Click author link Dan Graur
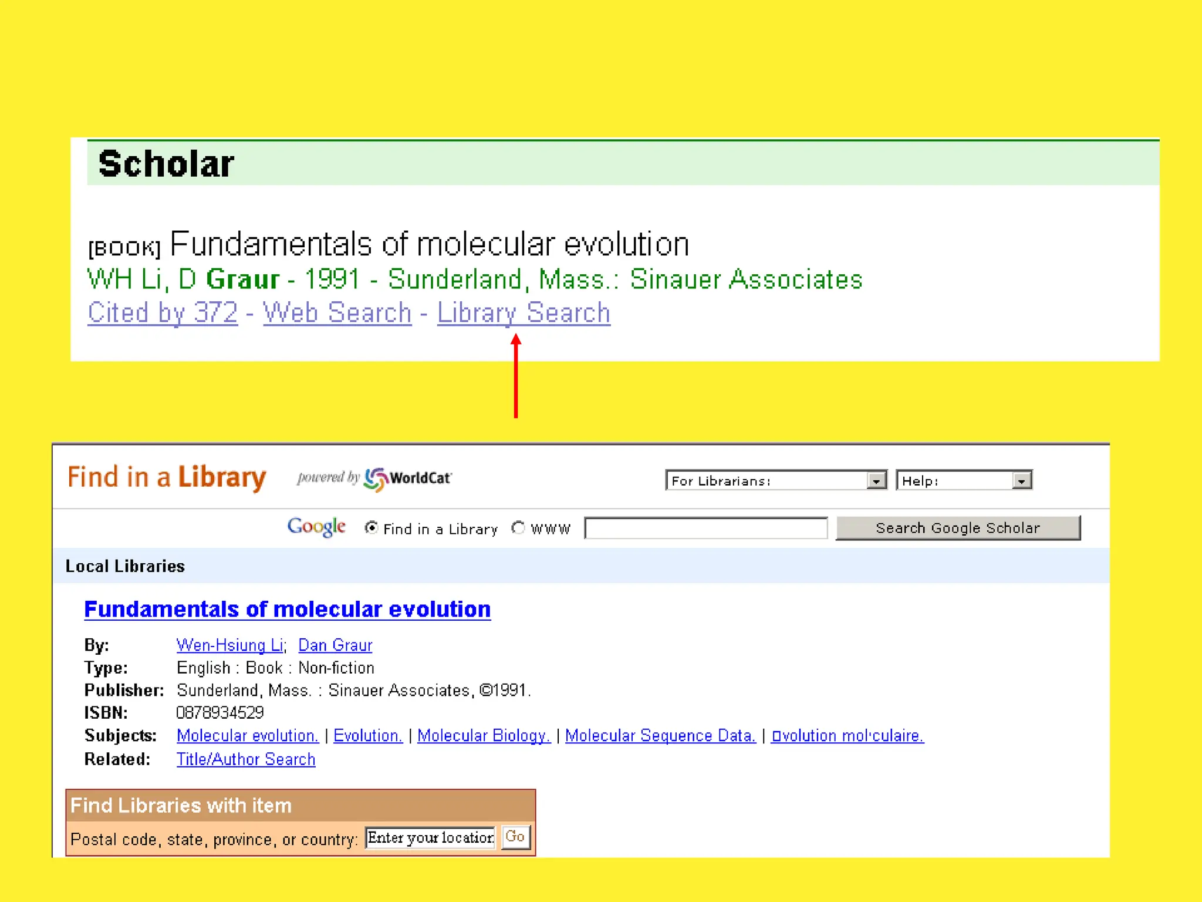Screen dimensions: 1202x902 335,645
